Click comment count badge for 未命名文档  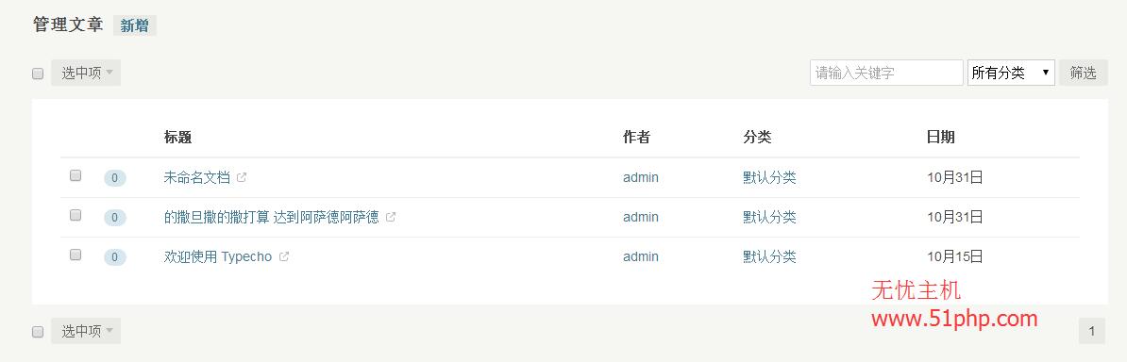(115, 178)
